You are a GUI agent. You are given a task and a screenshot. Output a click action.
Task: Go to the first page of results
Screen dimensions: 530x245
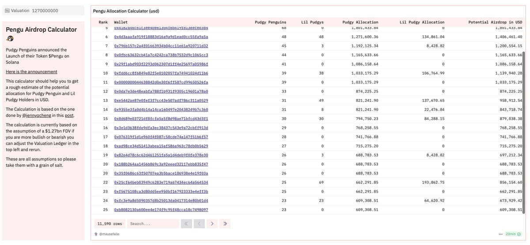pos(186,224)
